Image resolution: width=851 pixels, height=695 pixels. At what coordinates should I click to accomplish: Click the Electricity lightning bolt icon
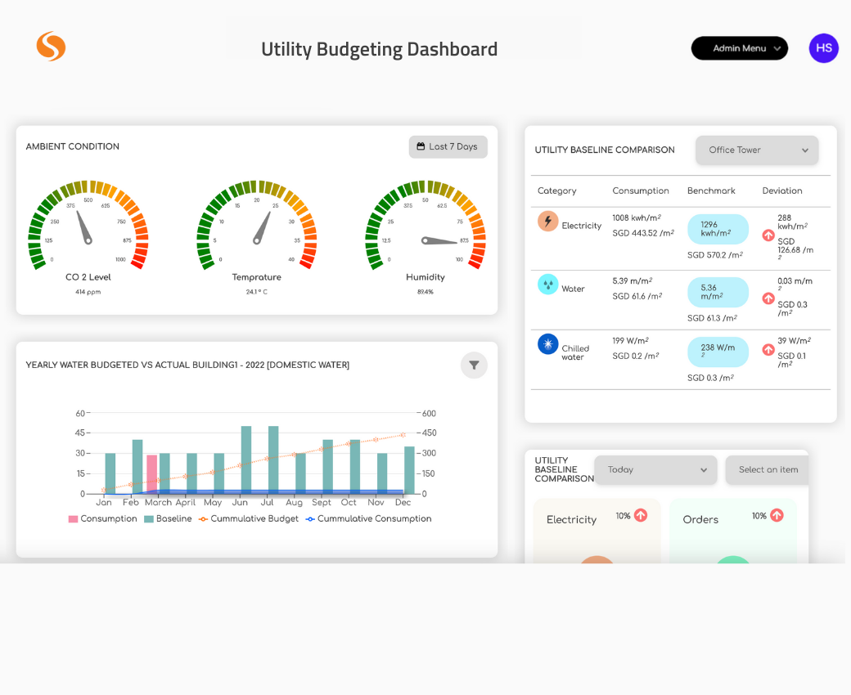547,221
